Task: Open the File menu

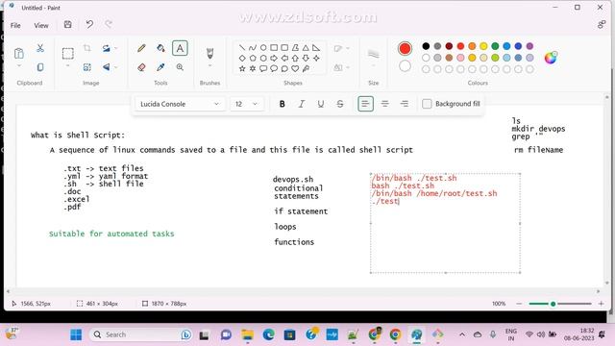Action: tap(15, 26)
